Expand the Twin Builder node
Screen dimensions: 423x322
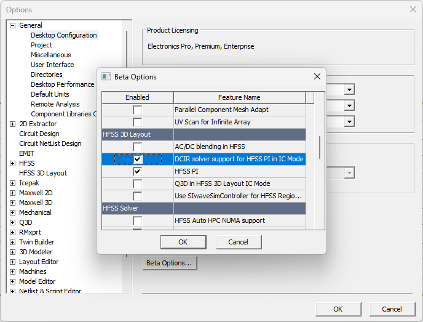point(12,243)
